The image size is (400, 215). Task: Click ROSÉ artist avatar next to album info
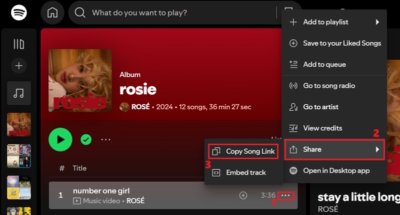124,107
